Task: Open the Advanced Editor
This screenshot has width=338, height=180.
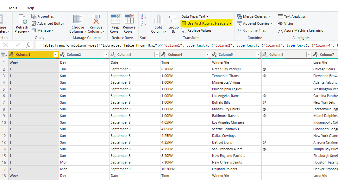Action: coord(50,23)
